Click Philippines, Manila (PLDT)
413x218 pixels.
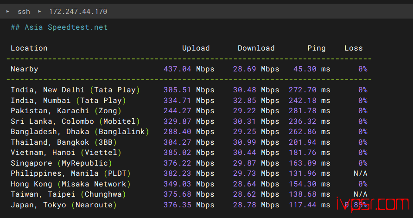click(x=70, y=173)
